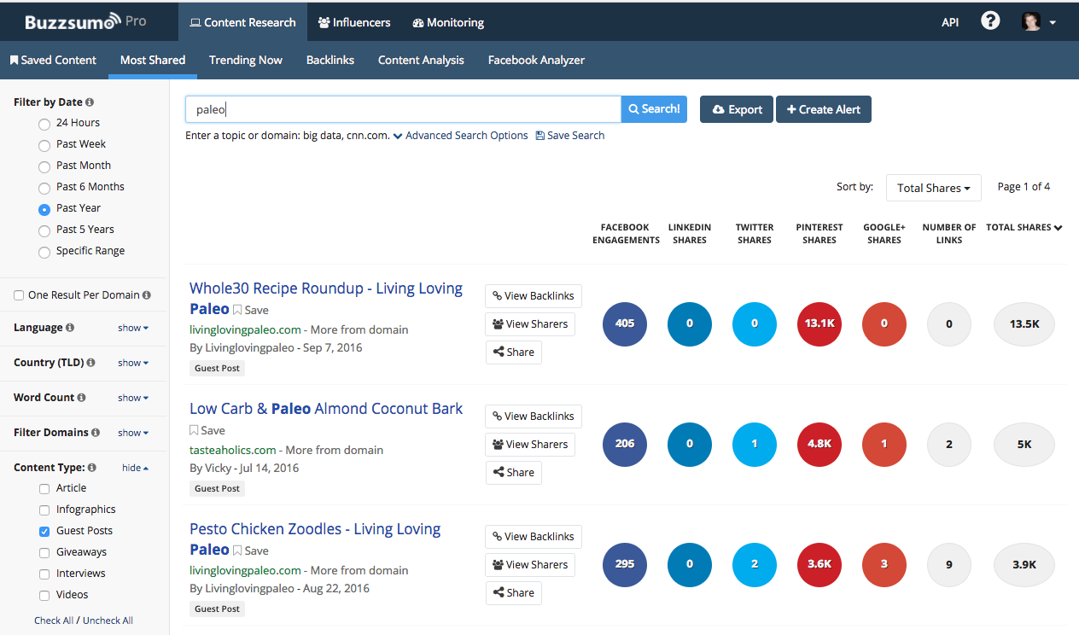
Task: Check the Giveaways content type
Action: pos(44,553)
